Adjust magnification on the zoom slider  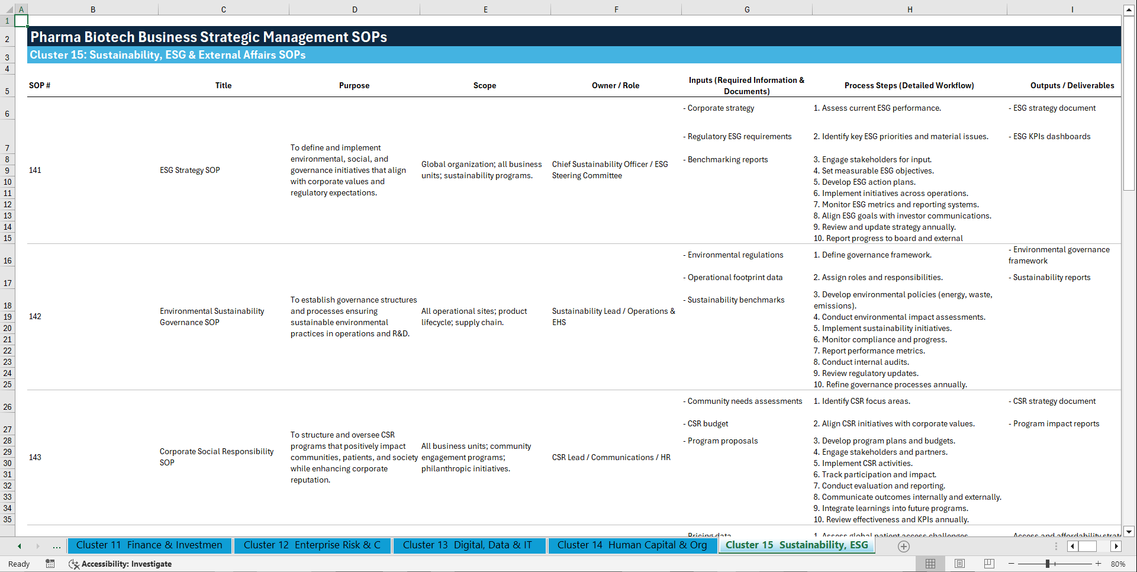pyautogui.click(x=1048, y=564)
